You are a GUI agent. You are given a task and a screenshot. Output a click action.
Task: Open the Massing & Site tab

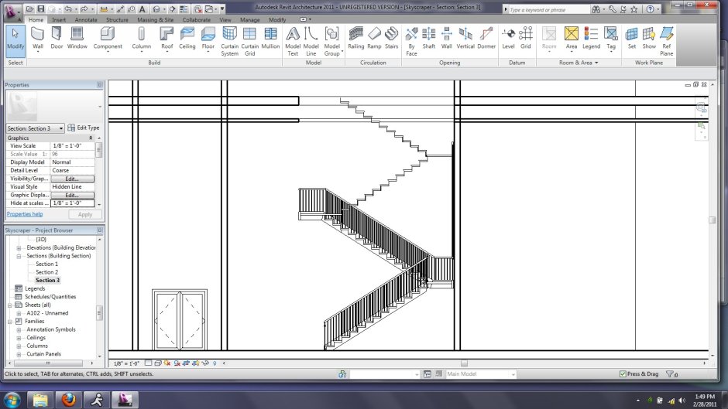[155, 20]
